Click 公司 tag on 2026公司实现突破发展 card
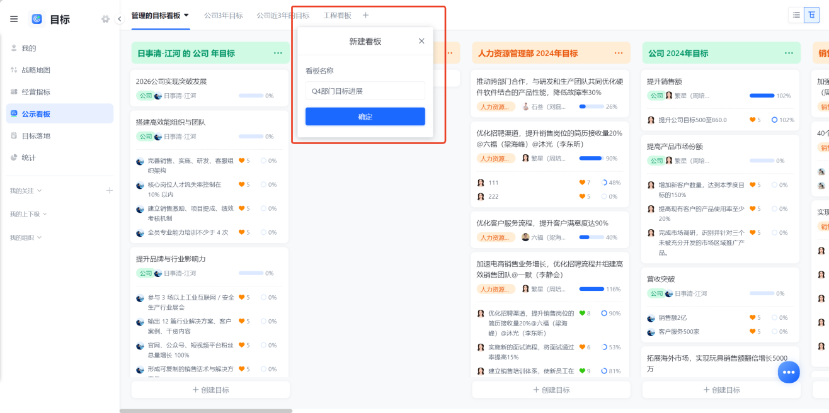Image resolution: width=829 pixels, height=413 pixels. [x=145, y=96]
